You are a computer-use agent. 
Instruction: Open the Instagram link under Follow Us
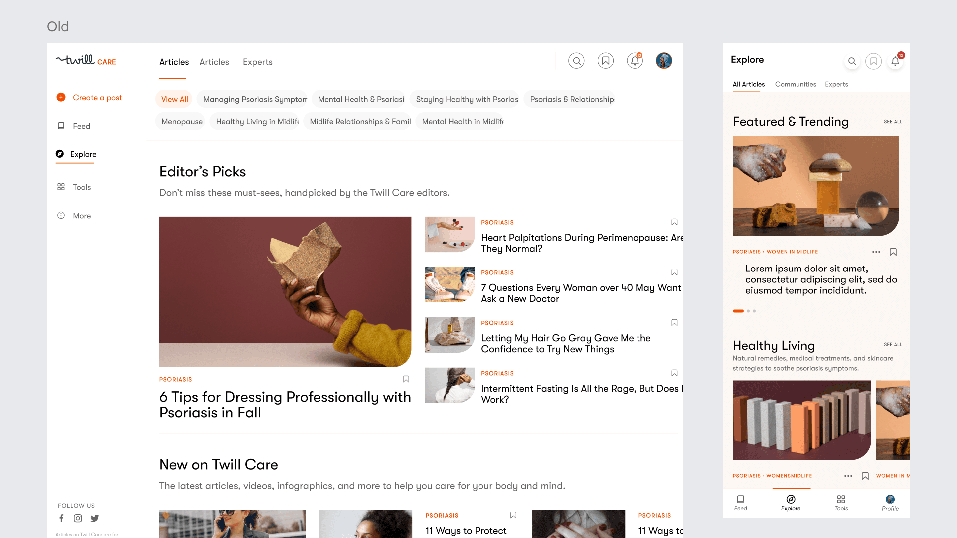click(78, 518)
